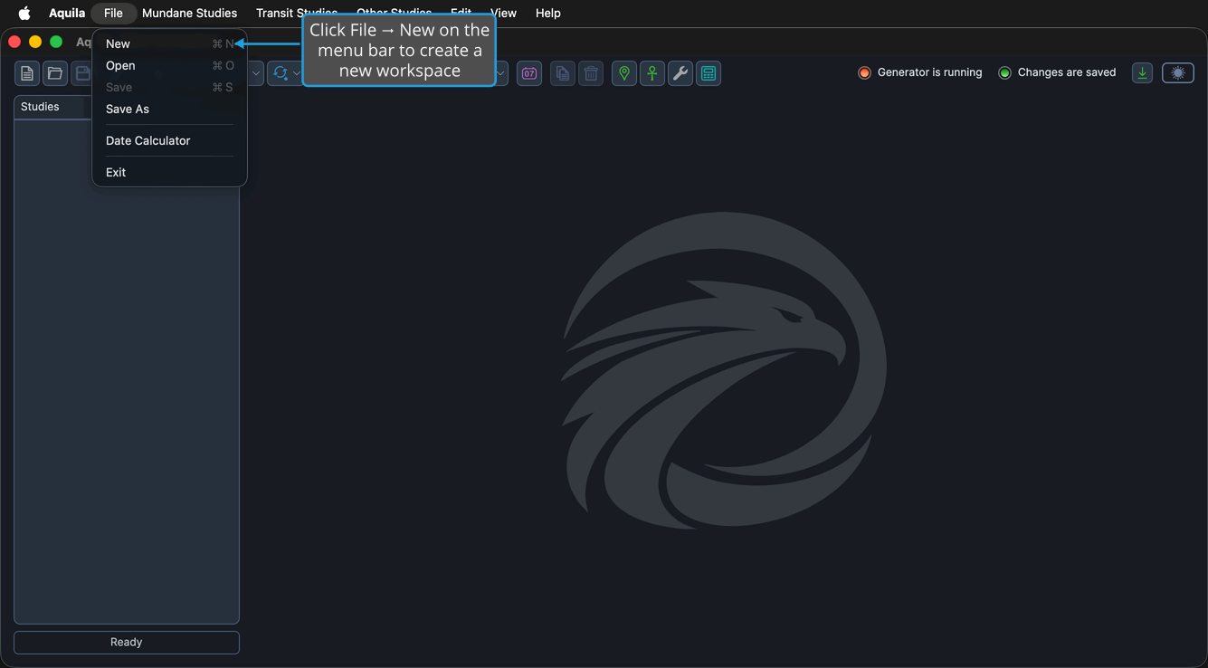
Task: Choose Exit from the File menu
Action: 170,172
